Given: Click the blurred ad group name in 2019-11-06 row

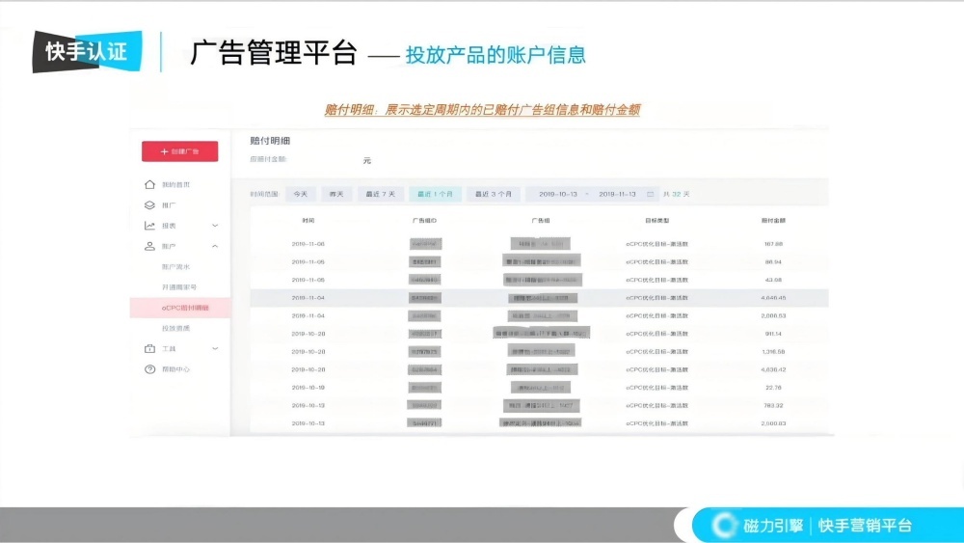Looking at the screenshot, I should (x=541, y=244).
